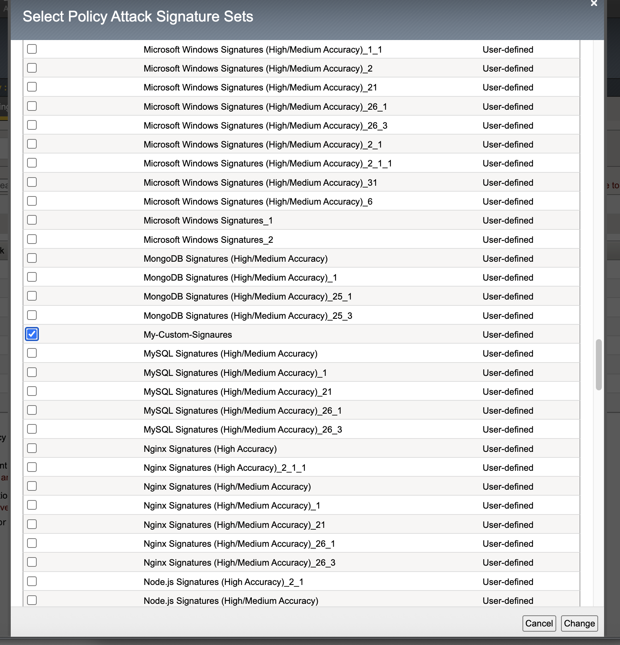This screenshot has width=620, height=645.
Task: Click 'MySQL Signatures (High/Medium Accuracy)_21' text
Action: pyautogui.click(x=238, y=392)
